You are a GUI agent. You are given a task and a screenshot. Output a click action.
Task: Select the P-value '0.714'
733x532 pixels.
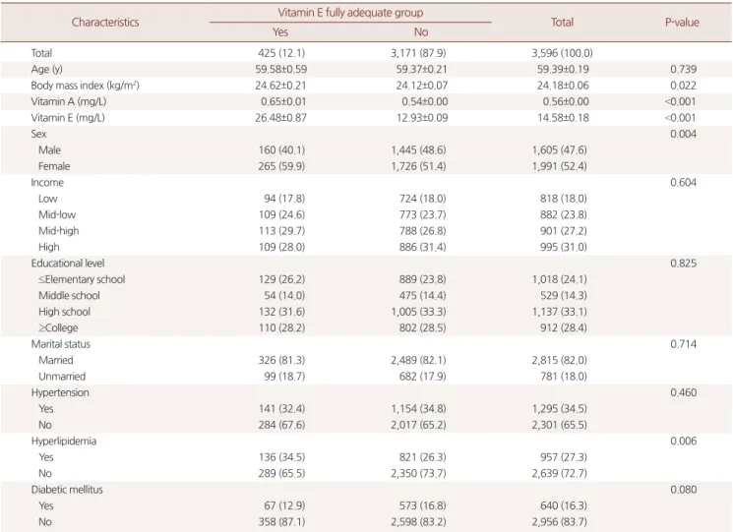[684, 344]
